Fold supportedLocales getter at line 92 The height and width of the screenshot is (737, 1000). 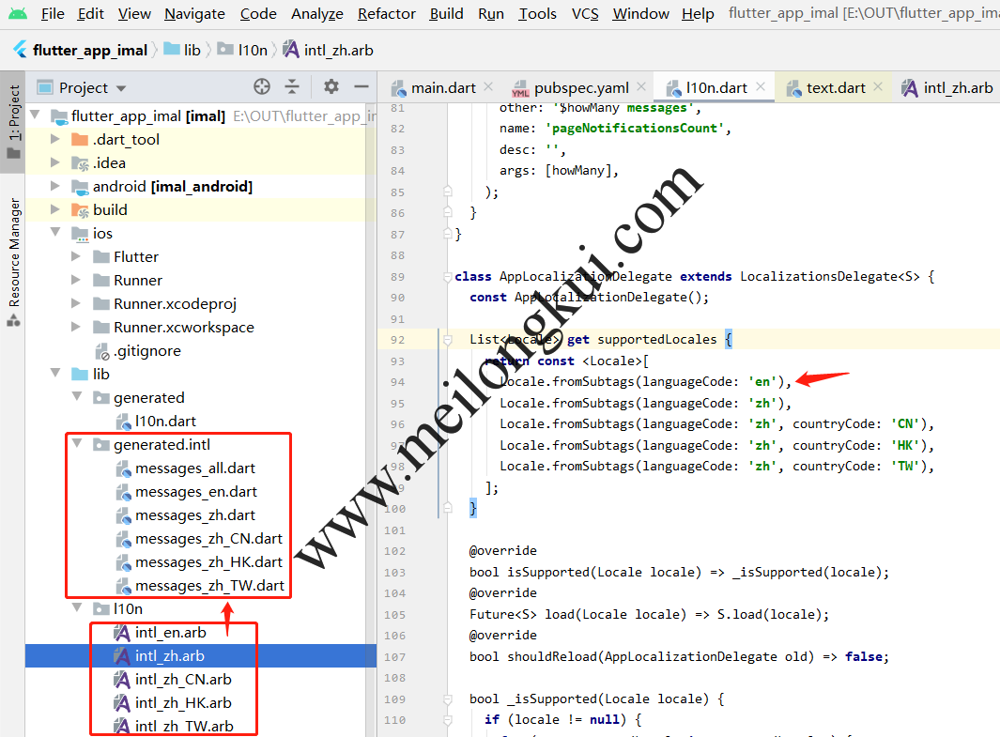447,340
